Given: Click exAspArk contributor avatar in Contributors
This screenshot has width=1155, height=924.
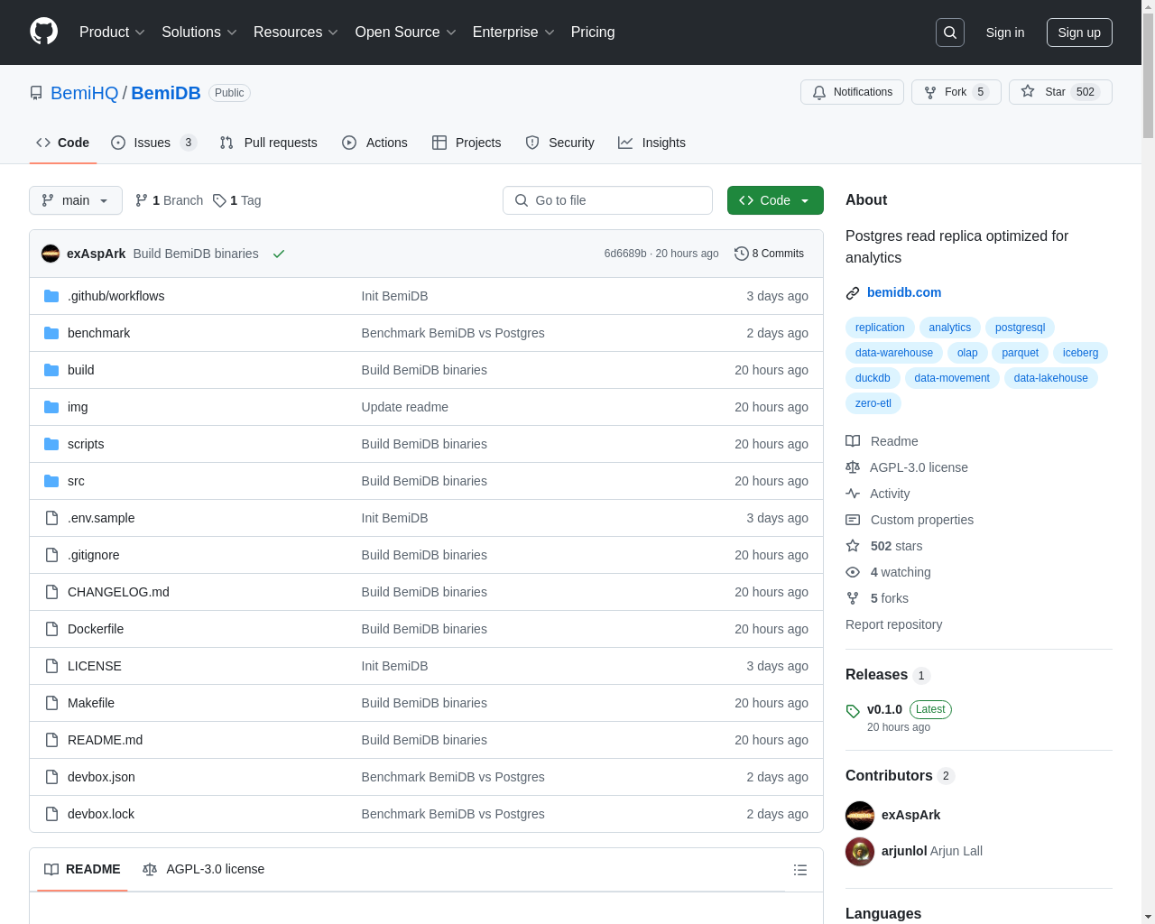Looking at the screenshot, I should [860, 815].
